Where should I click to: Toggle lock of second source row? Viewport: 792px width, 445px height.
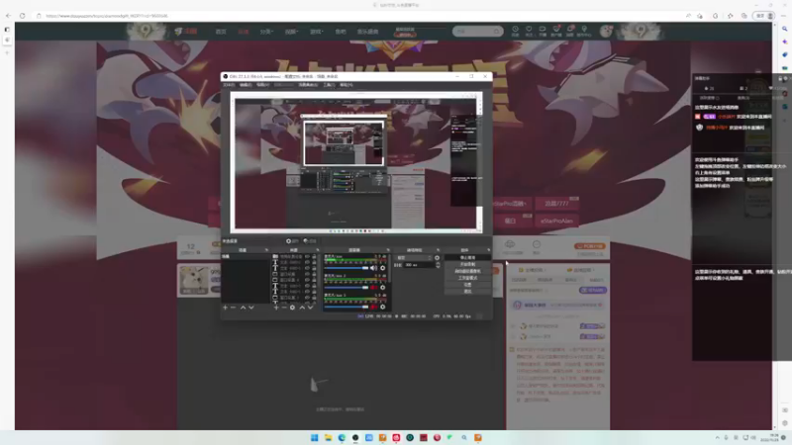(314, 262)
